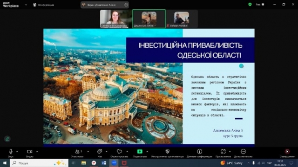Expand audio options arrow next to microphone
Screen dimensions: 298x167
(x=17, y=152)
